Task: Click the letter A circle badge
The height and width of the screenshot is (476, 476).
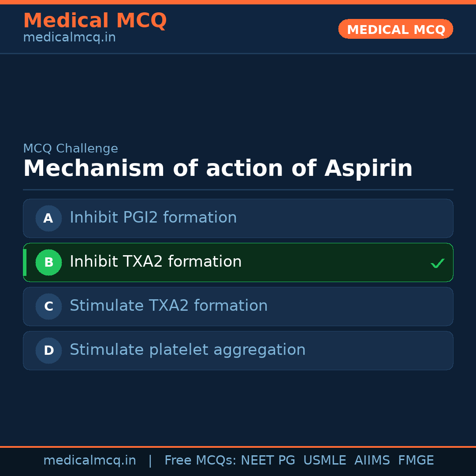Action: [x=48, y=218]
